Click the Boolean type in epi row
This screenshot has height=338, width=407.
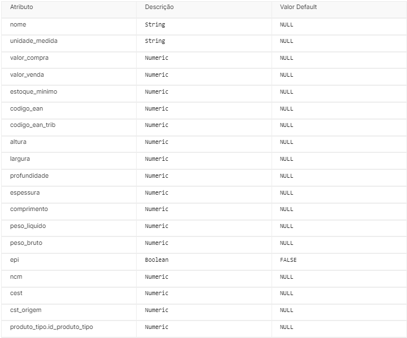pos(156,260)
